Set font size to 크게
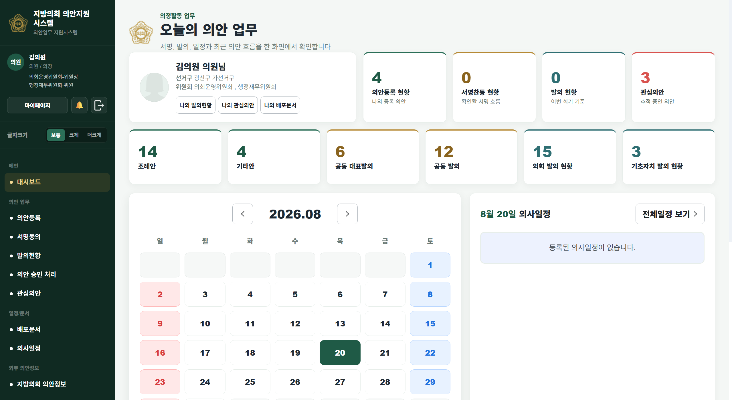The image size is (732, 400). tap(74, 135)
